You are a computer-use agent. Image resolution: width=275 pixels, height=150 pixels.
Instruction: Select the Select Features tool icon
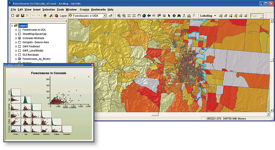coord(159,16)
